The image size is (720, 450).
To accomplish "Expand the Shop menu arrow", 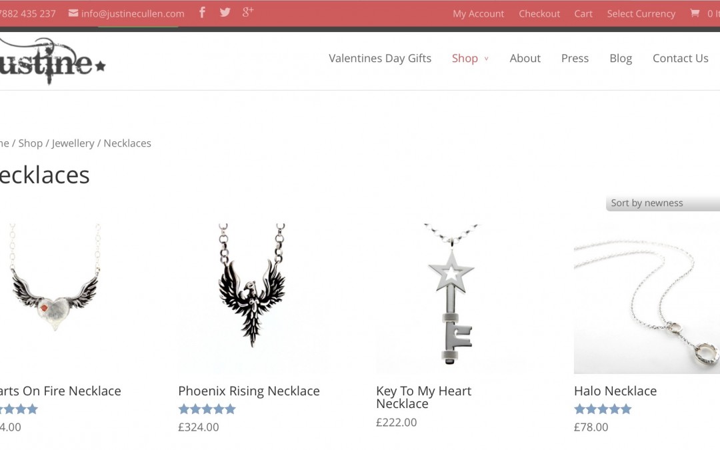I will 486,59.
